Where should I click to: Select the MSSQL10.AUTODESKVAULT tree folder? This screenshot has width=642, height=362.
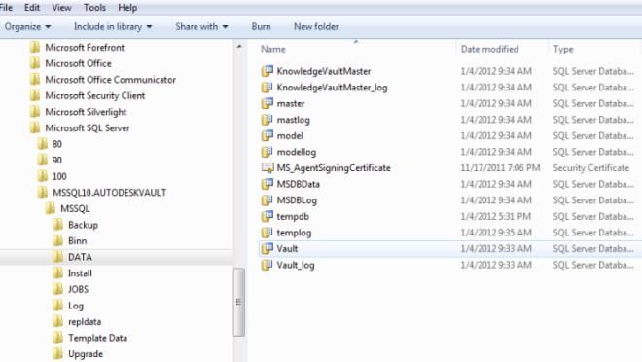coord(109,193)
